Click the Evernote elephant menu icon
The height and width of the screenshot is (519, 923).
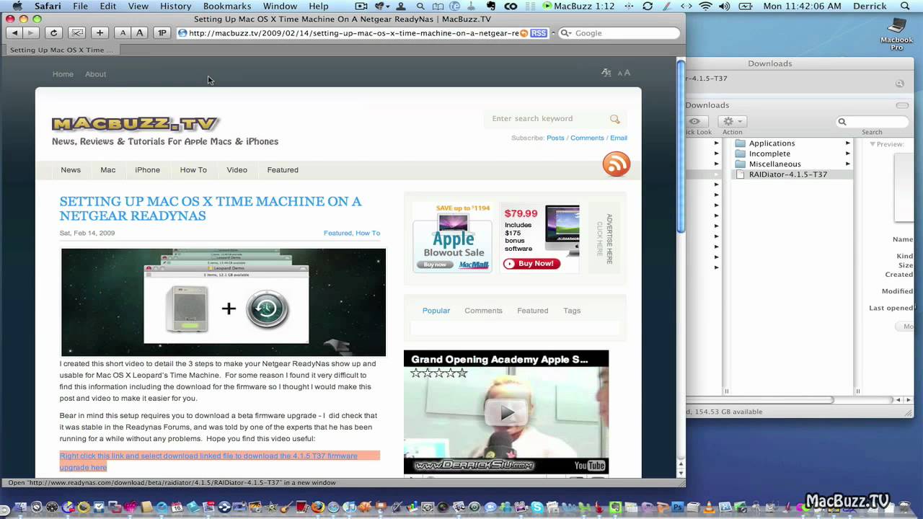pos(491,6)
